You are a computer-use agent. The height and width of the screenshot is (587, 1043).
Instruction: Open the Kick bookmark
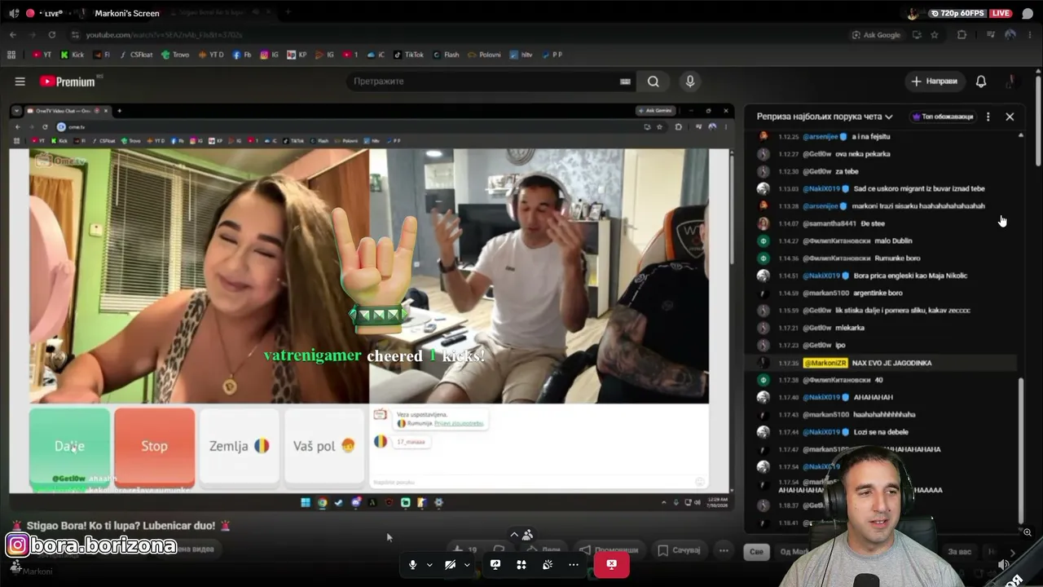(73, 55)
